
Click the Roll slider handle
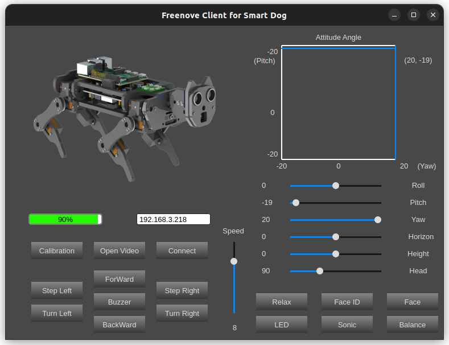pos(336,186)
